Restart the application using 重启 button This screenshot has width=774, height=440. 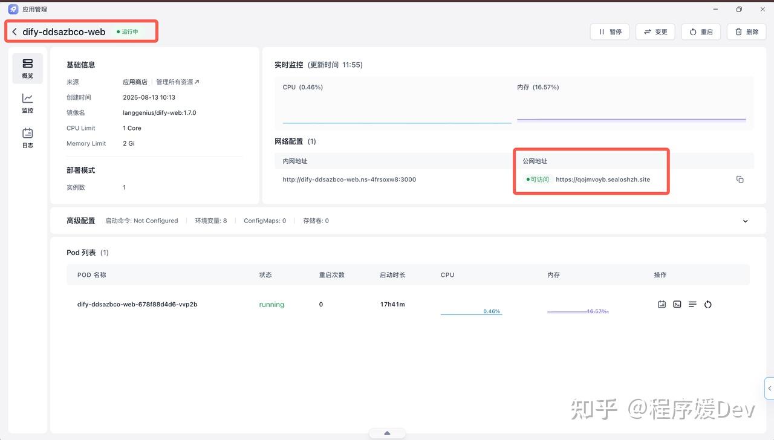tap(700, 31)
